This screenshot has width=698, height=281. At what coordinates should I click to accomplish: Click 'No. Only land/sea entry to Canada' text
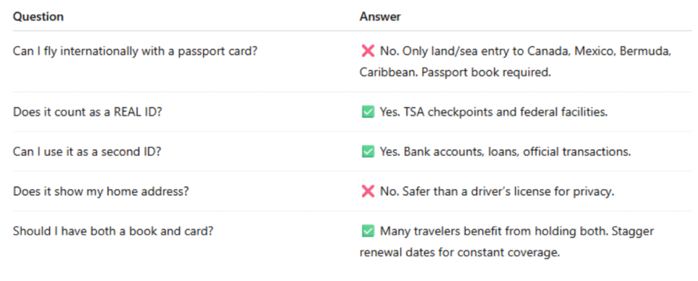tap(463, 51)
